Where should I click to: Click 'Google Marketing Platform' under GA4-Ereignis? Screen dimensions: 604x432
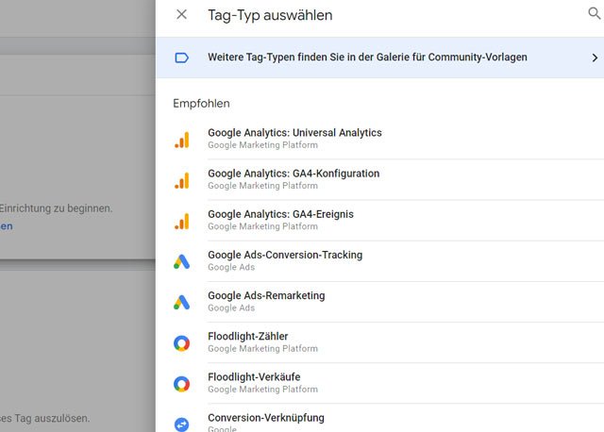pyautogui.click(x=263, y=226)
